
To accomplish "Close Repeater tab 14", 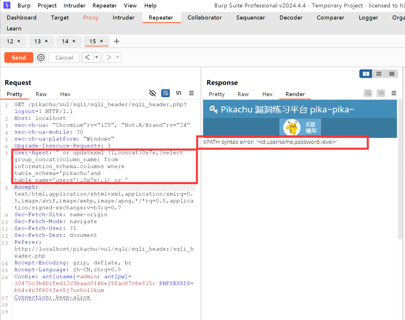I will click(74, 41).
